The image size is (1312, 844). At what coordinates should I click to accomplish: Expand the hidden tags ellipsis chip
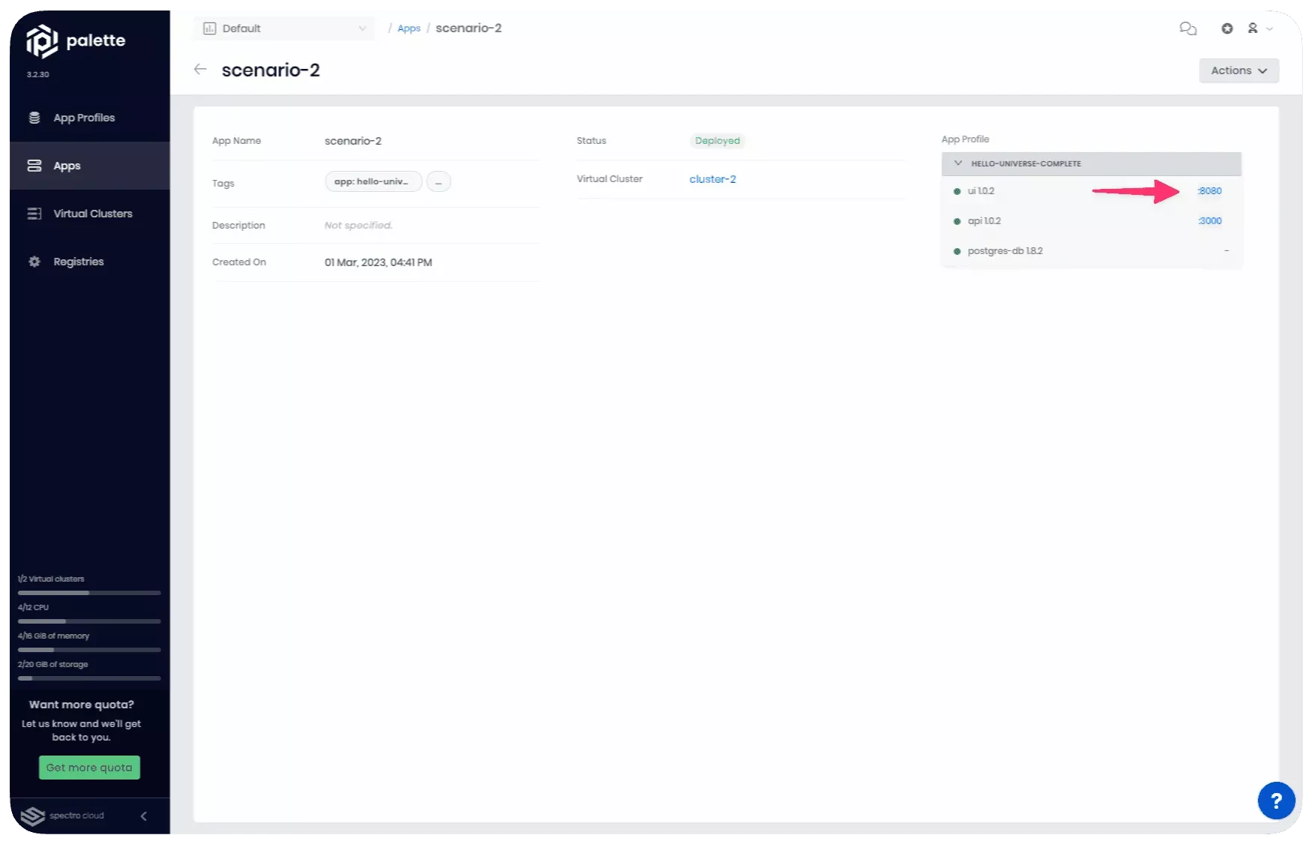(x=438, y=182)
